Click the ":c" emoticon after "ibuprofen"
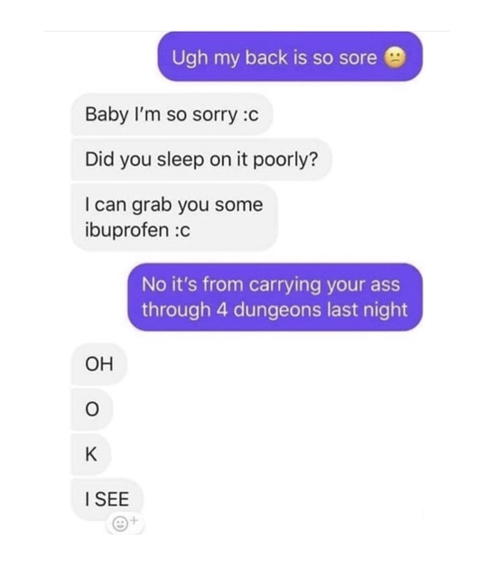Image resolution: width=494 pixels, height=563 pixels. coord(182,230)
